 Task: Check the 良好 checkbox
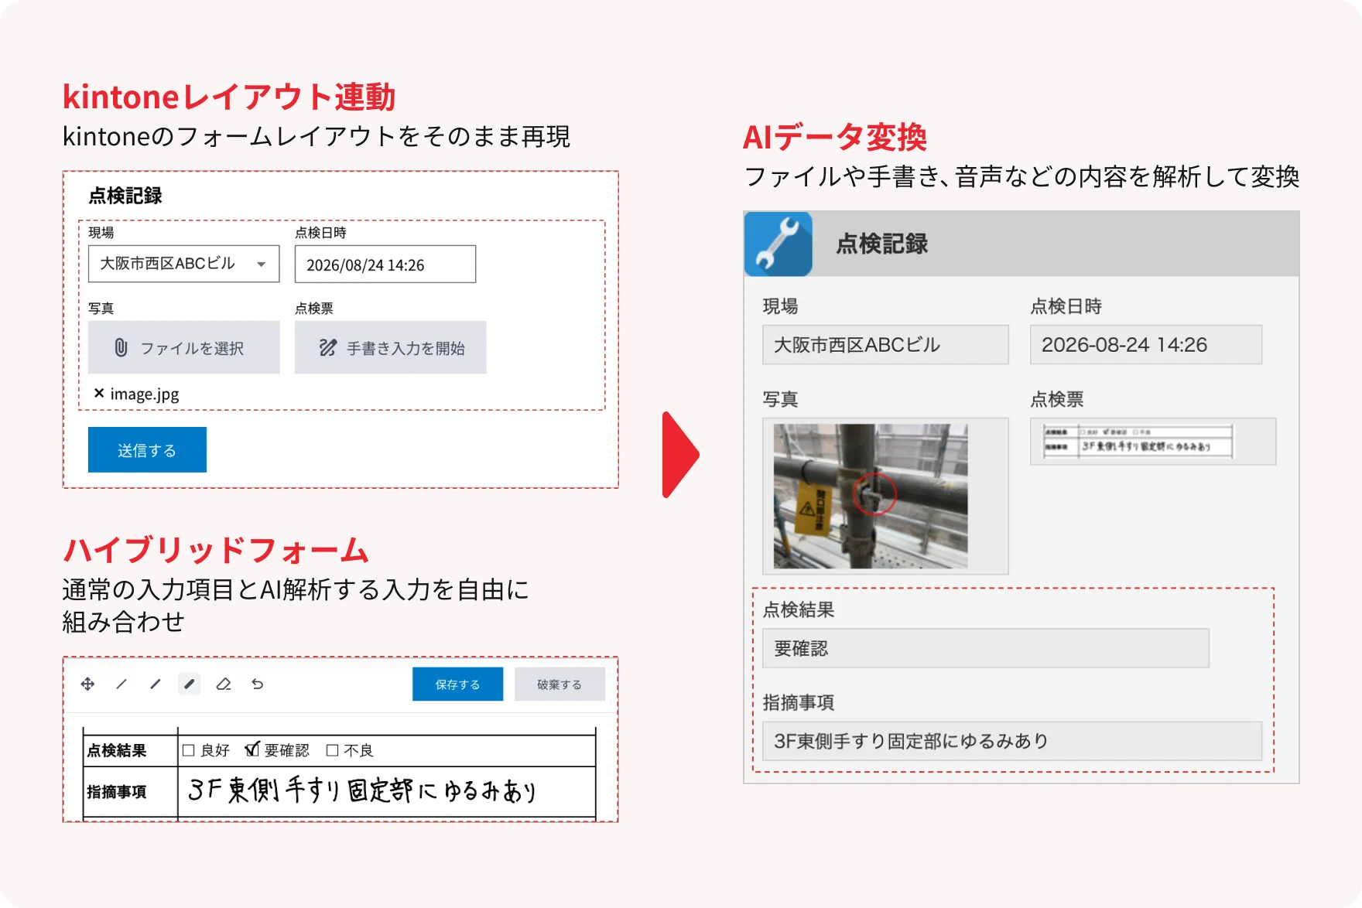188,750
